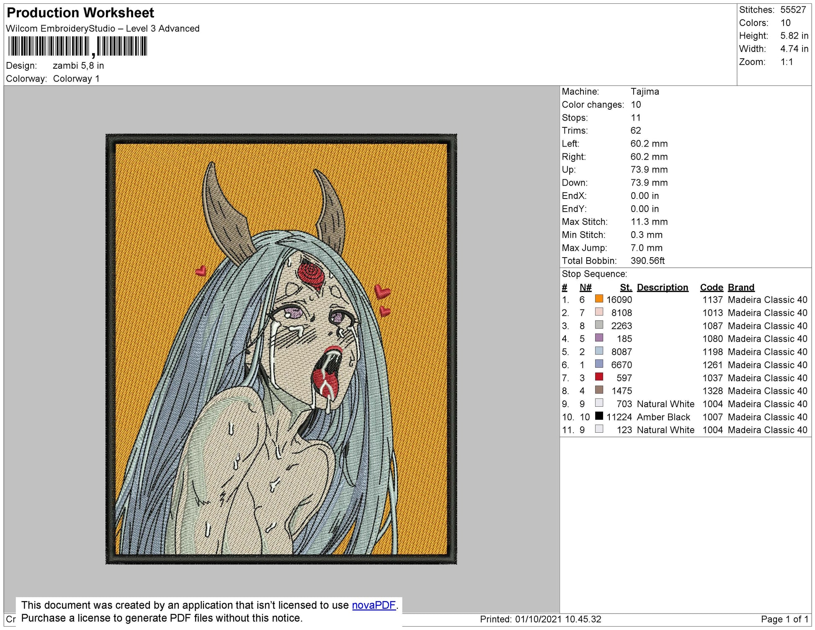The width and height of the screenshot is (815, 630).
Task: Click the Production Worksheet title
Action: (x=80, y=13)
